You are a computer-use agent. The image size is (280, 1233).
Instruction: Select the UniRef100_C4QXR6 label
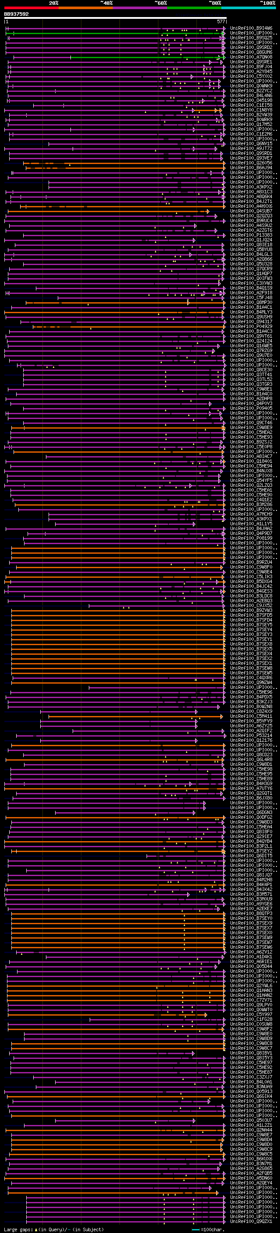tap(251, 678)
